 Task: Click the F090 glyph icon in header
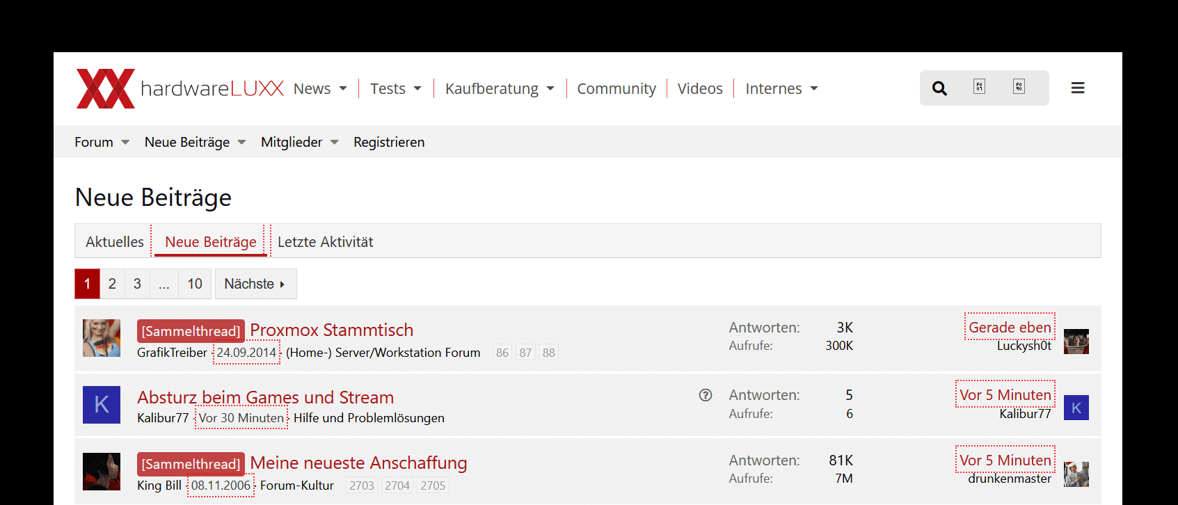coord(1019,87)
